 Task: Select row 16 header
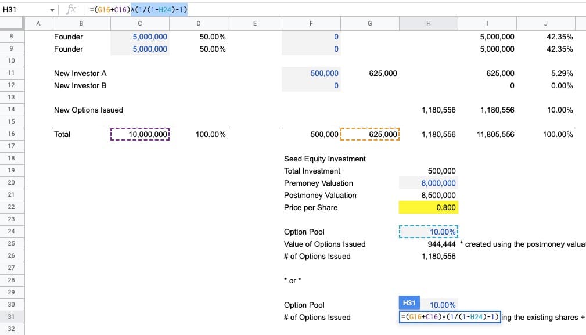pos(12,134)
